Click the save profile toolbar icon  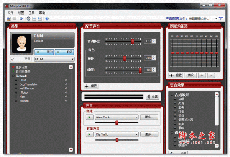9,19
